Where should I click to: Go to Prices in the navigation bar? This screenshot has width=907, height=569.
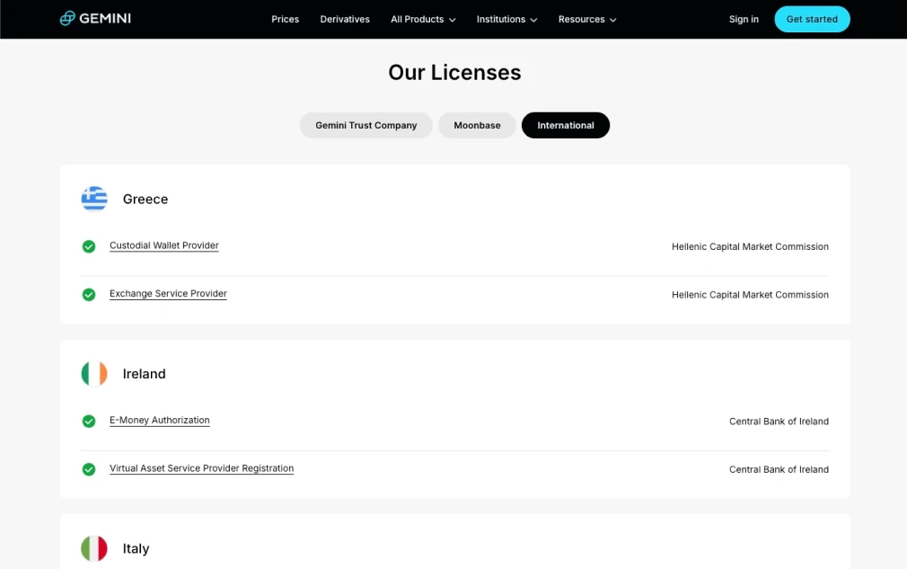point(285,20)
